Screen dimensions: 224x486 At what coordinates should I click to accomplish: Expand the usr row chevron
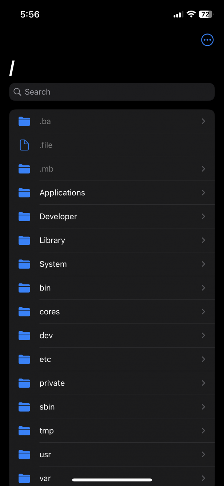coord(203,455)
